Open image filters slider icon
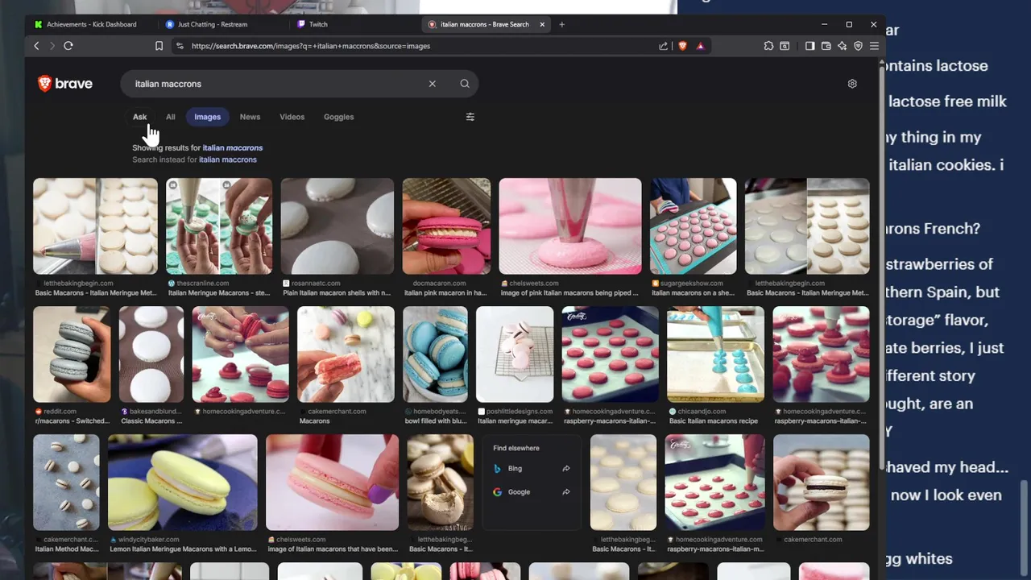The height and width of the screenshot is (580, 1031). [470, 117]
